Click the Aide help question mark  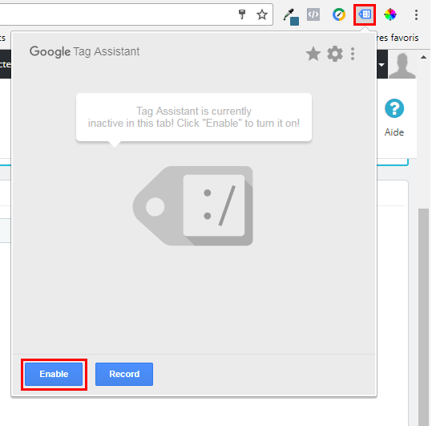394,108
